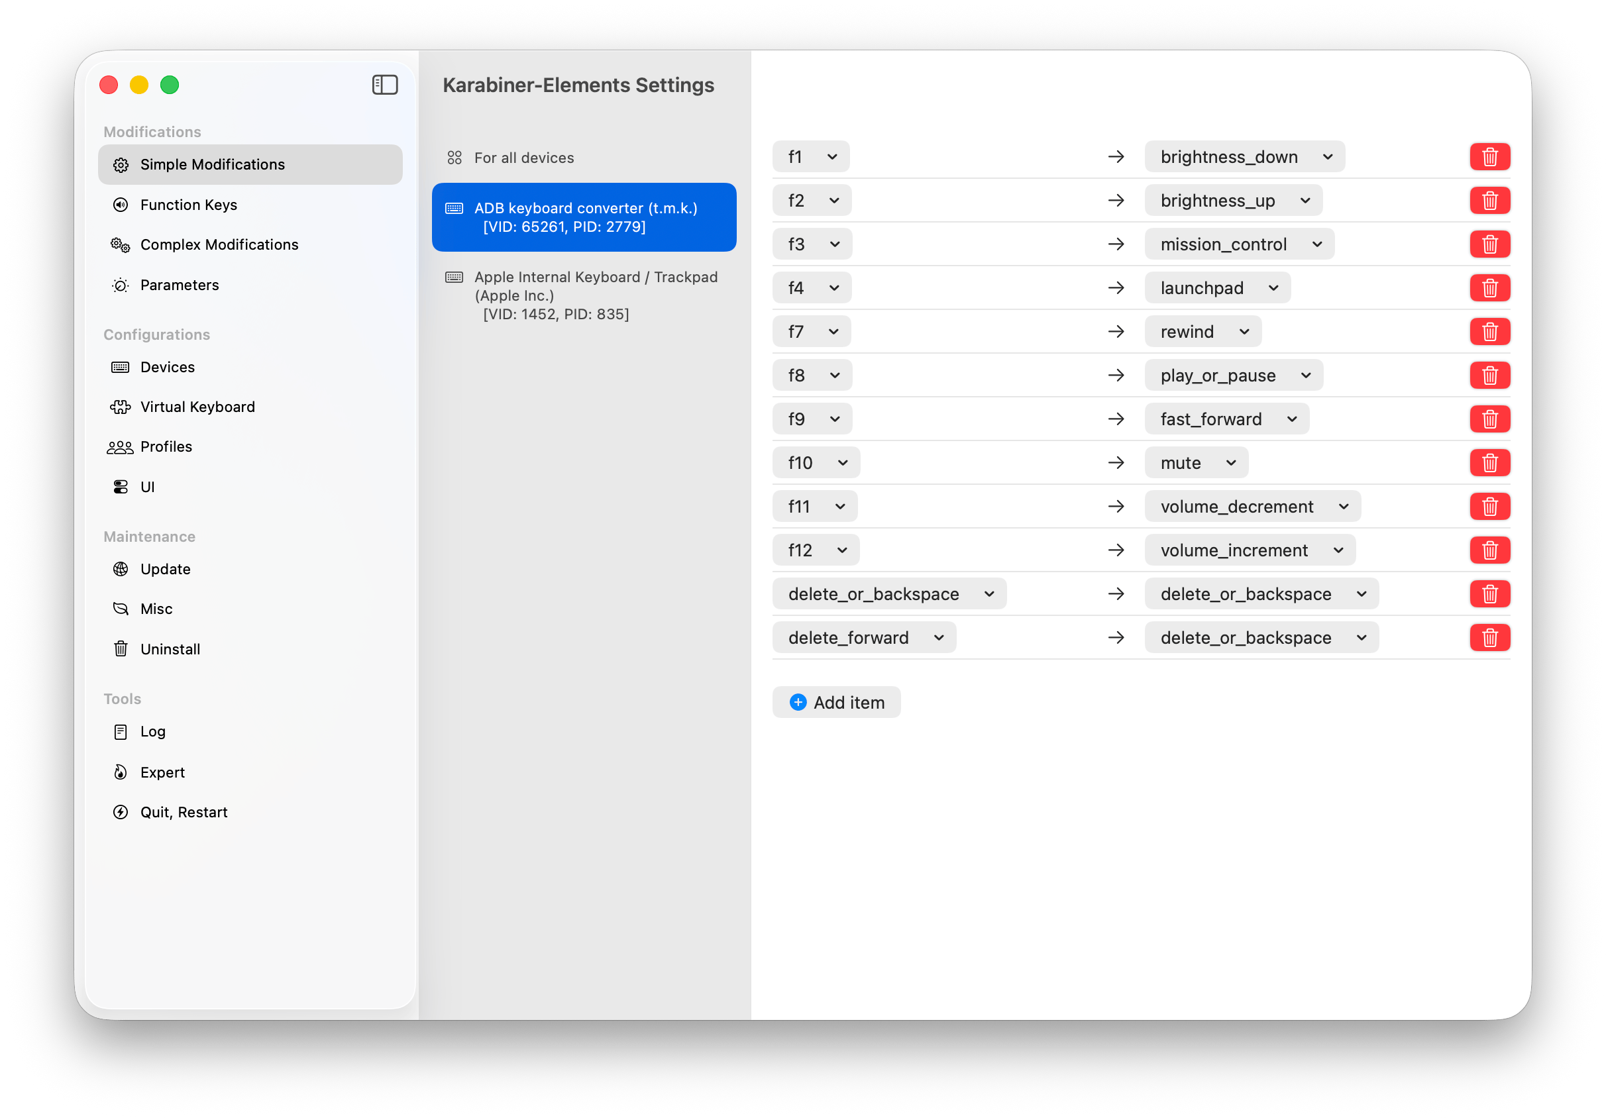Image resolution: width=1606 pixels, height=1118 pixels.
Task: Expand the delete_forward source key dropdown
Action: (864, 638)
